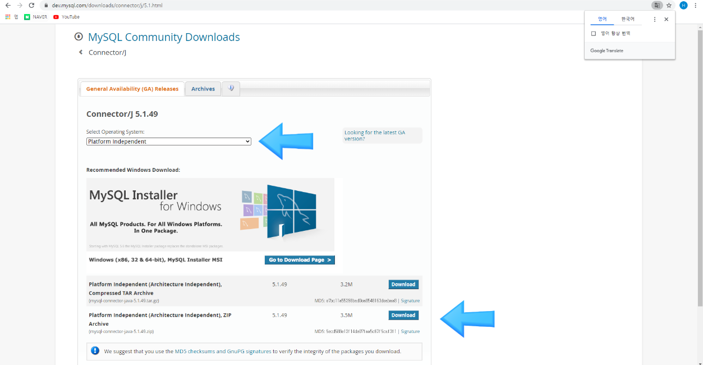Select the 영어 tab in the translate popup

(602, 19)
